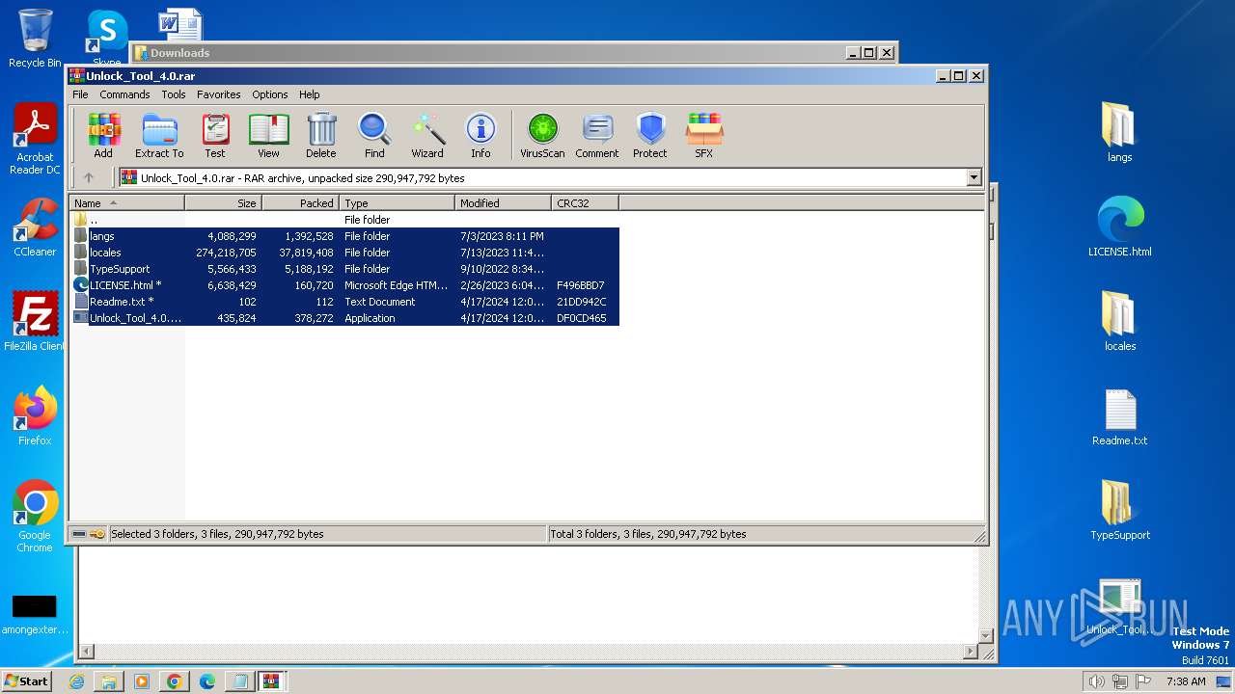Screen dimensions: 1235x694
Task: Select the langs folder row
Action: tap(345, 236)
